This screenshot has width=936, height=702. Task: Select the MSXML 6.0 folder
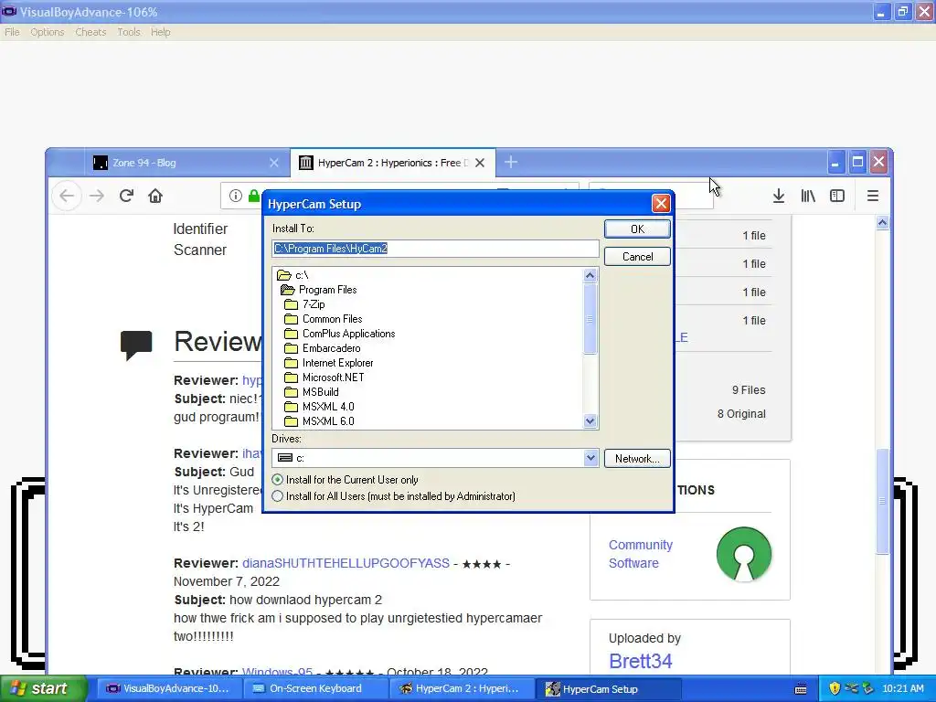(319, 421)
